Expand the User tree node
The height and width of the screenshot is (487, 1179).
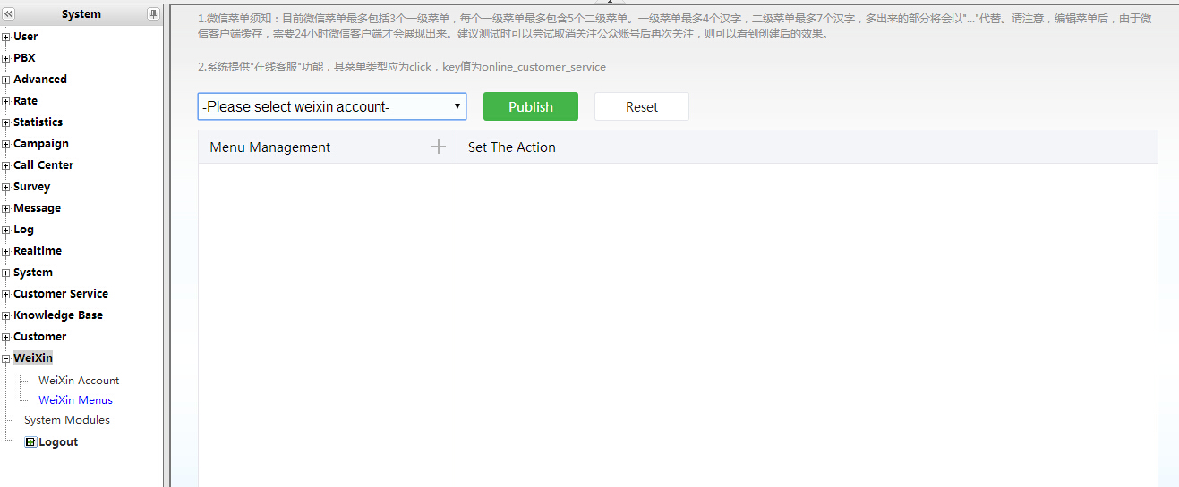(6, 37)
